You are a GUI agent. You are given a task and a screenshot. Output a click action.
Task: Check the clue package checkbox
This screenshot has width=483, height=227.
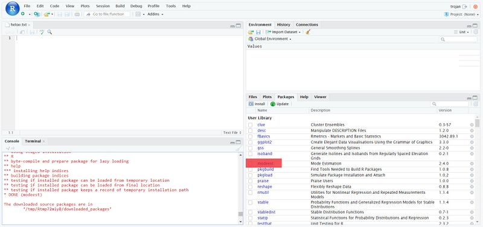251,125
